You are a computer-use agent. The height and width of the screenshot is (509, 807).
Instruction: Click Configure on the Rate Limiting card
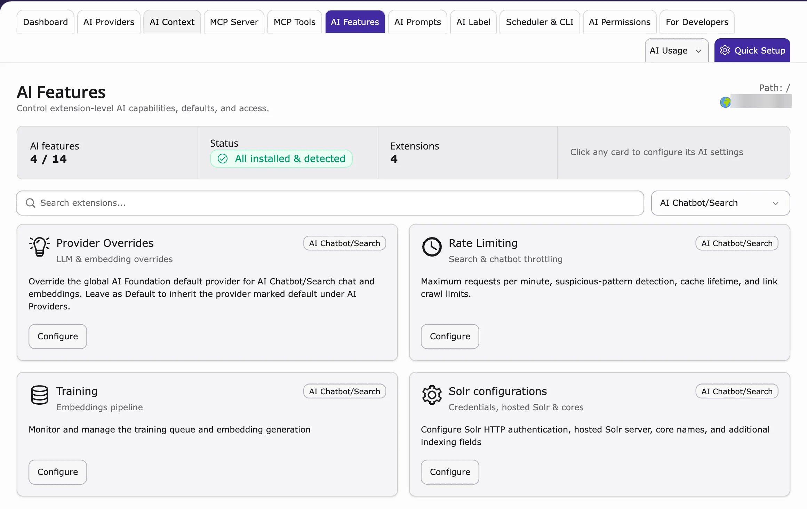pyautogui.click(x=450, y=337)
